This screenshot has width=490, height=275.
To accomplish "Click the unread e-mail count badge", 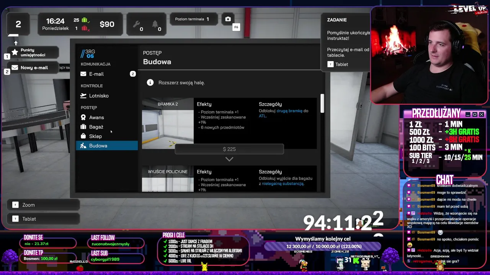I will click(x=133, y=74).
